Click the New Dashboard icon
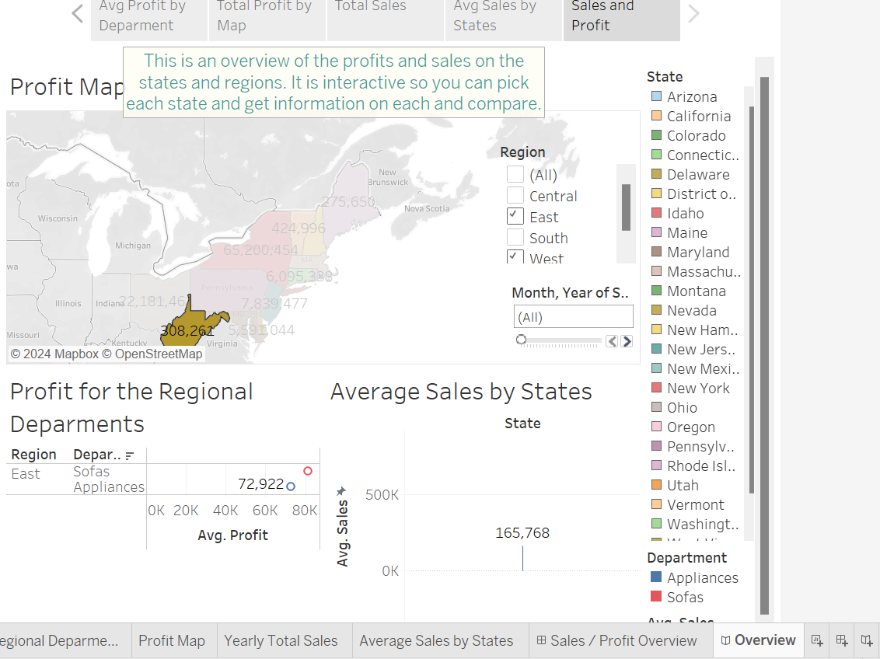880x659 pixels. pyautogui.click(x=842, y=640)
